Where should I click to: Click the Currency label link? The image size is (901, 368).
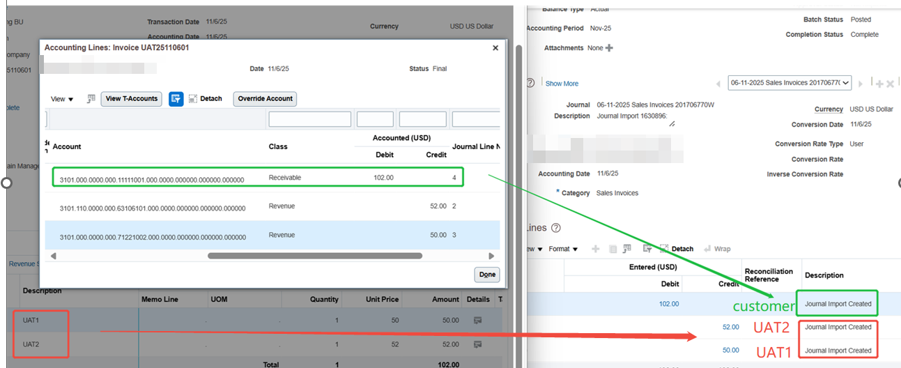point(829,109)
